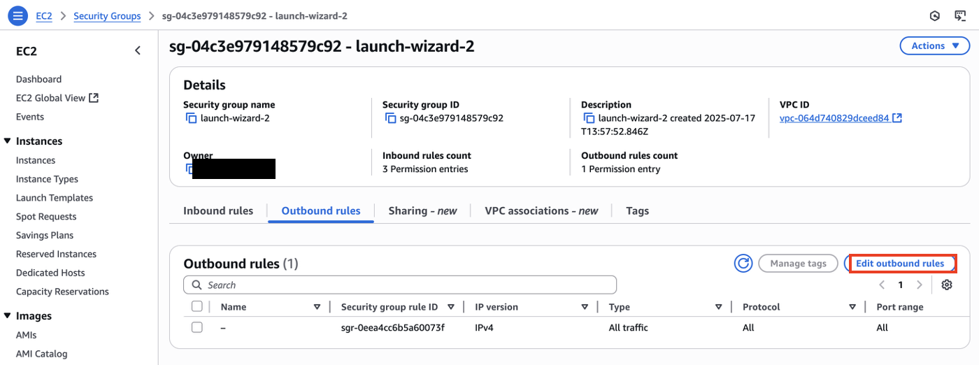This screenshot has width=979, height=365.
Task: Collapse the Images sidebar section
Action: click(7, 316)
